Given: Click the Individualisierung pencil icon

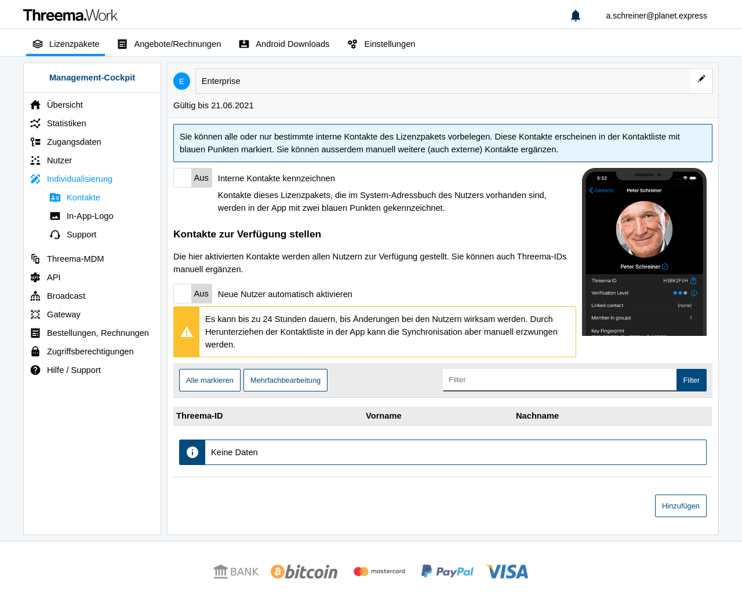Looking at the screenshot, I should click(35, 179).
